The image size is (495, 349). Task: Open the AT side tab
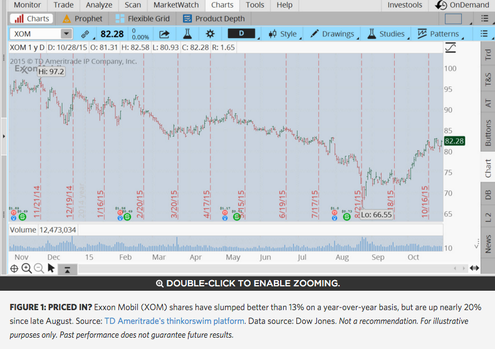pyautogui.click(x=488, y=103)
